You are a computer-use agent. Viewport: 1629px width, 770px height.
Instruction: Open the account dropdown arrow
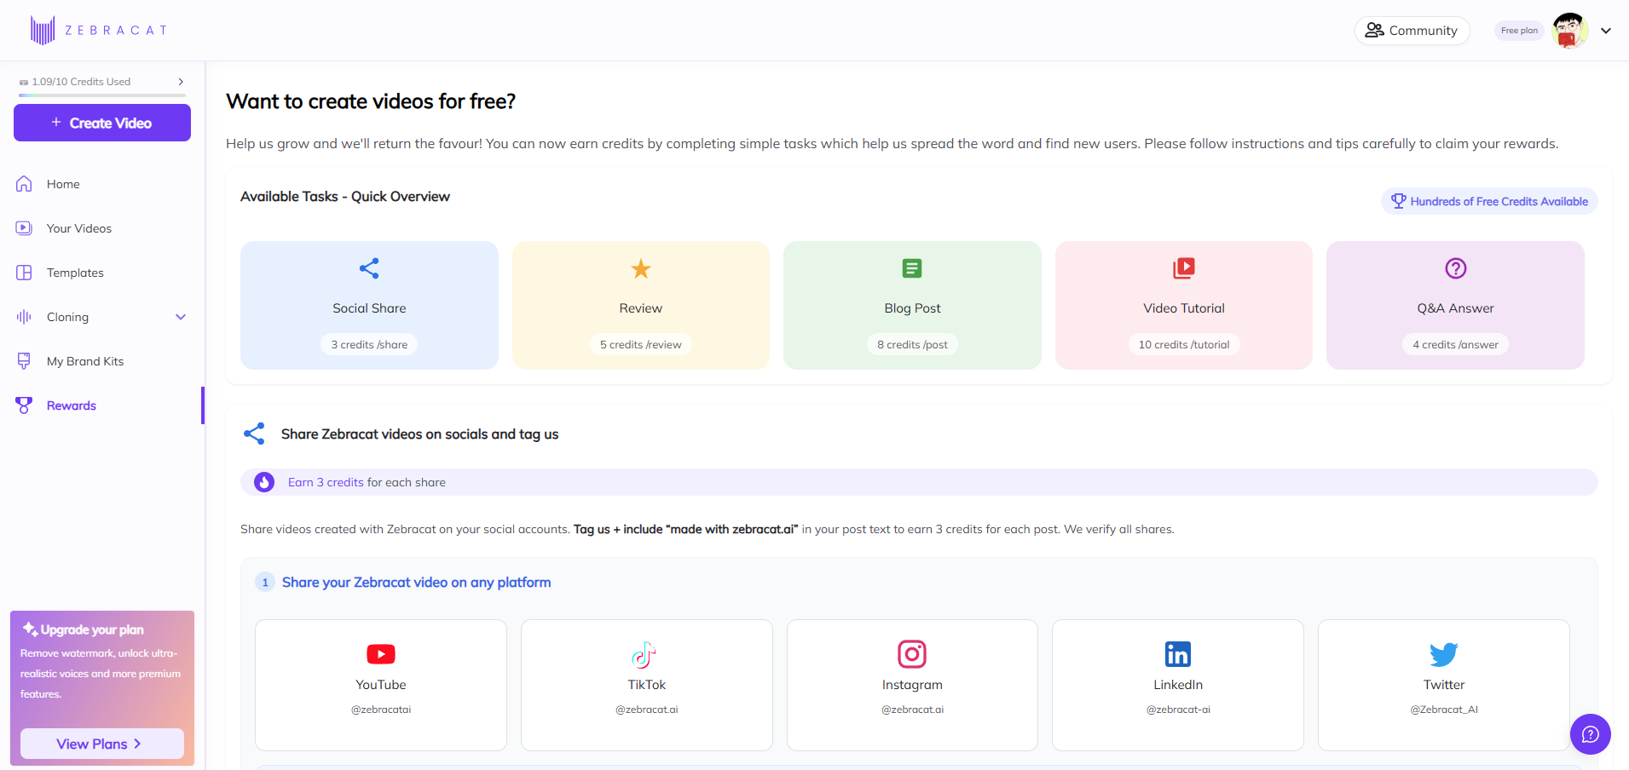1606,31
